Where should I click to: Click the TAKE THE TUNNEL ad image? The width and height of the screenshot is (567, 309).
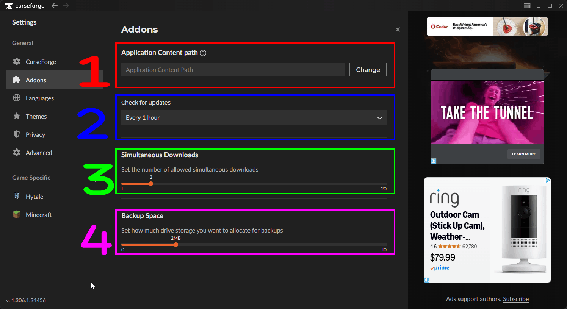click(x=487, y=112)
